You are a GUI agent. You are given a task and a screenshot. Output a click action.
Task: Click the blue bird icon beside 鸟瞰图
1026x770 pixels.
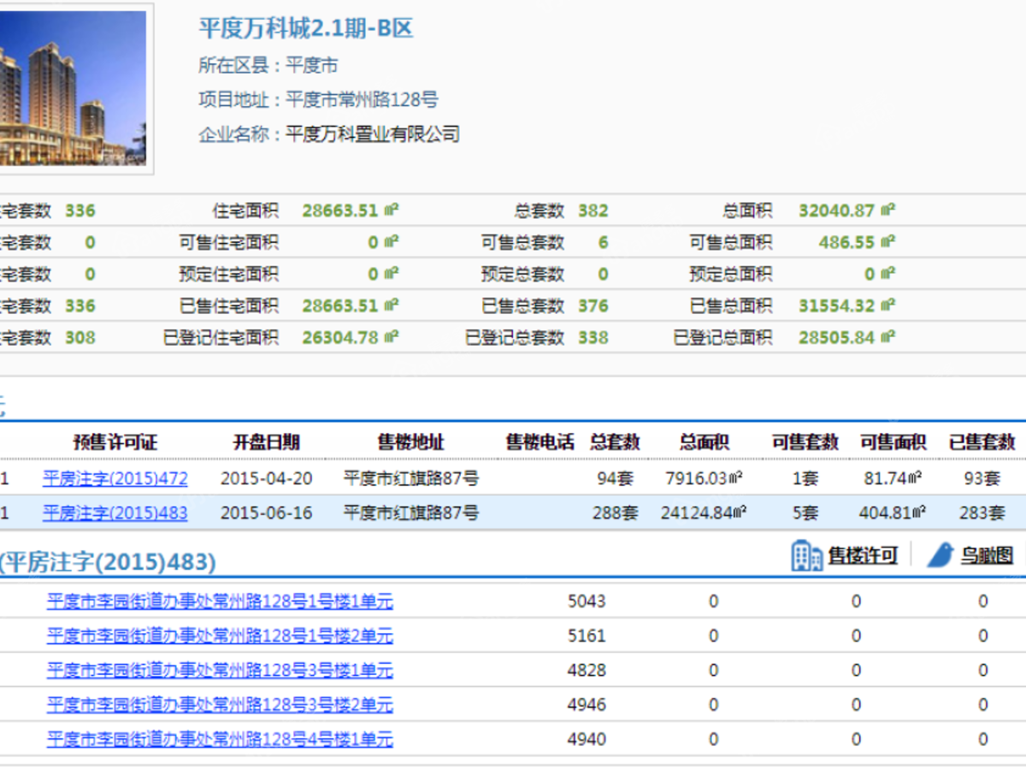(x=940, y=555)
